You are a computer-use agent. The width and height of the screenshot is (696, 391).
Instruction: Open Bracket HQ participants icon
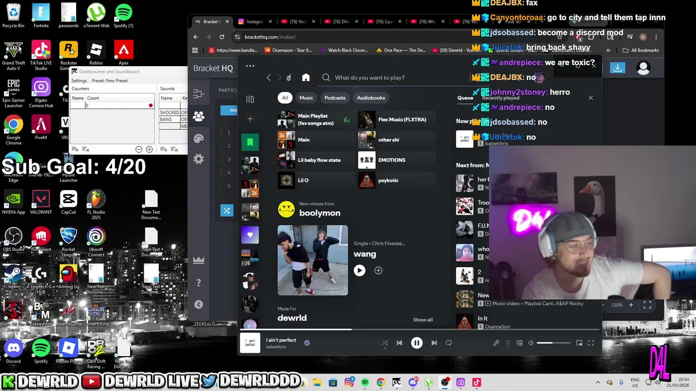pos(198,116)
